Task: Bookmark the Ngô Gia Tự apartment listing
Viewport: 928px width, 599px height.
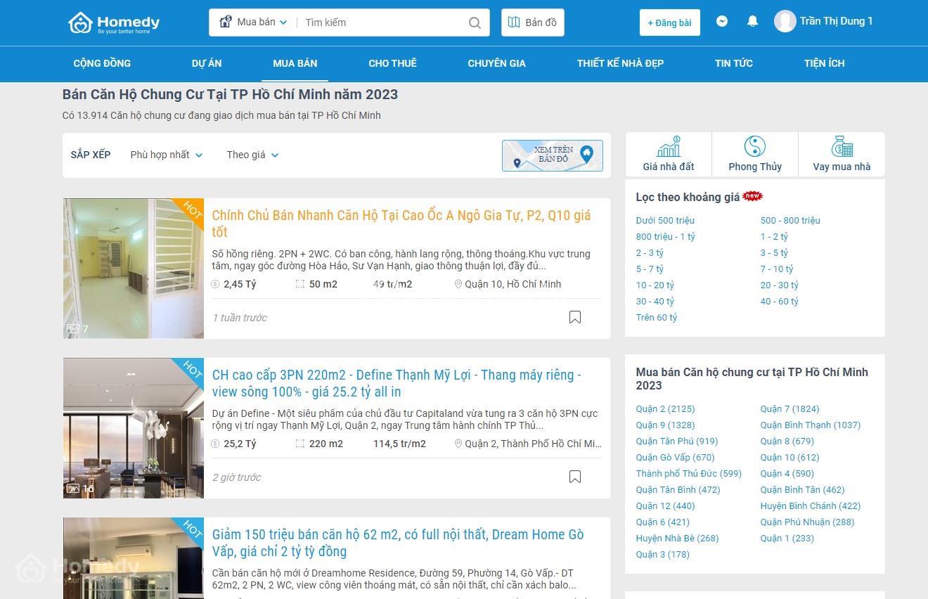Action: (x=575, y=317)
